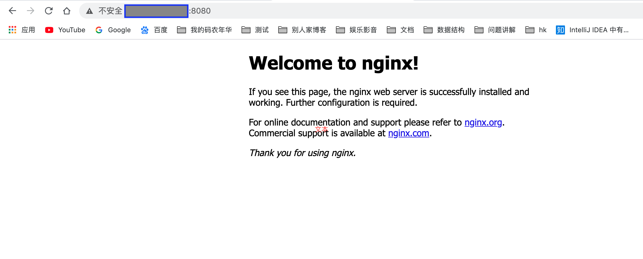The image size is (643, 259).
Task: Click the browser Forward arrow
Action: [31, 11]
